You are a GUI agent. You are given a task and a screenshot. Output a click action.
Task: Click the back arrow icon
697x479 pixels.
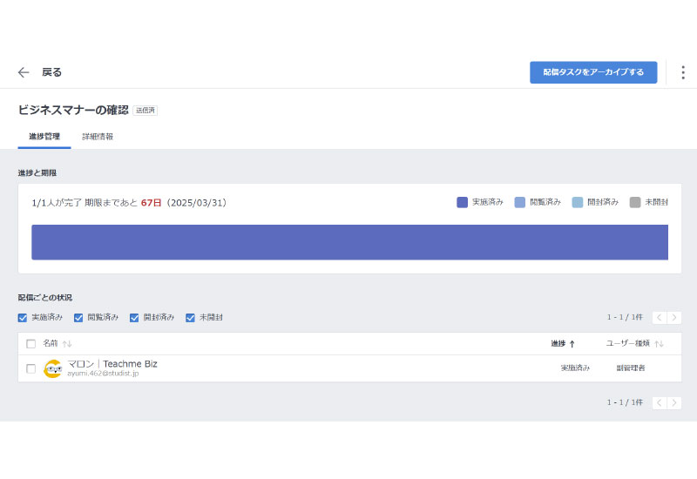pyautogui.click(x=24, y=72)
